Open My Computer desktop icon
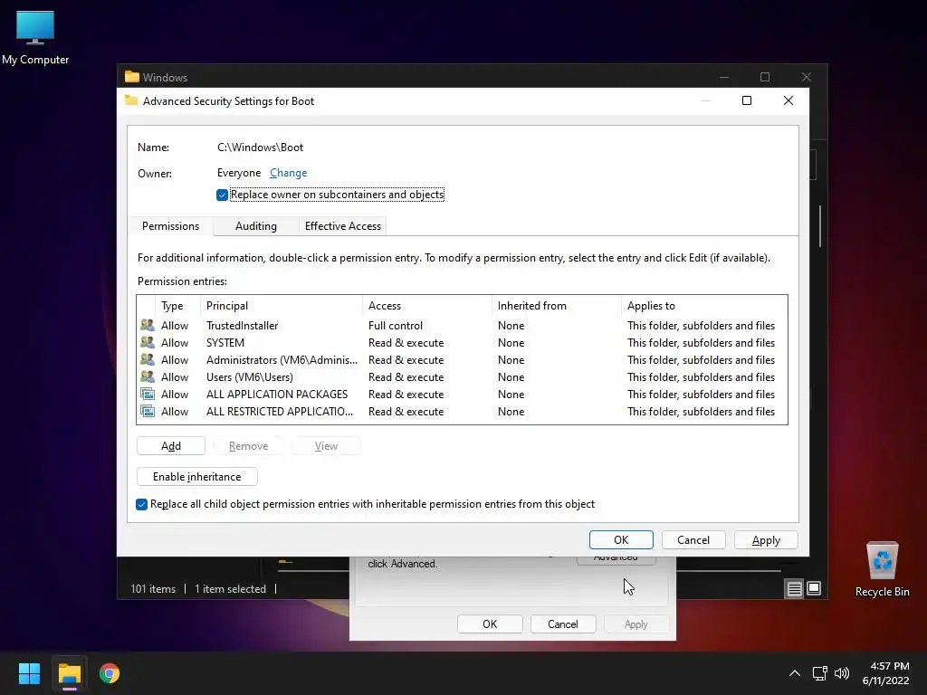 point(35,38)
